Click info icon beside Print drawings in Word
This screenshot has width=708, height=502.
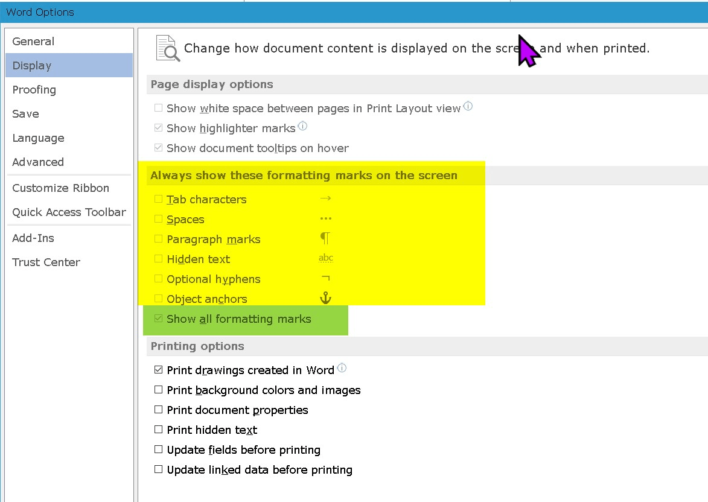(x=342, y=368)
